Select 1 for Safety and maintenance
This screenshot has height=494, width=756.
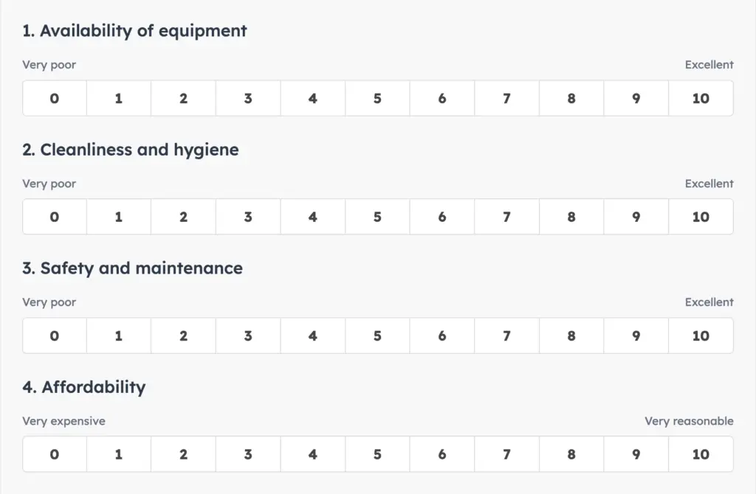(119, 335)
